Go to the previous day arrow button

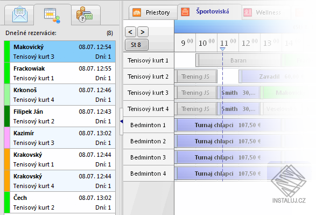(130, 32)
